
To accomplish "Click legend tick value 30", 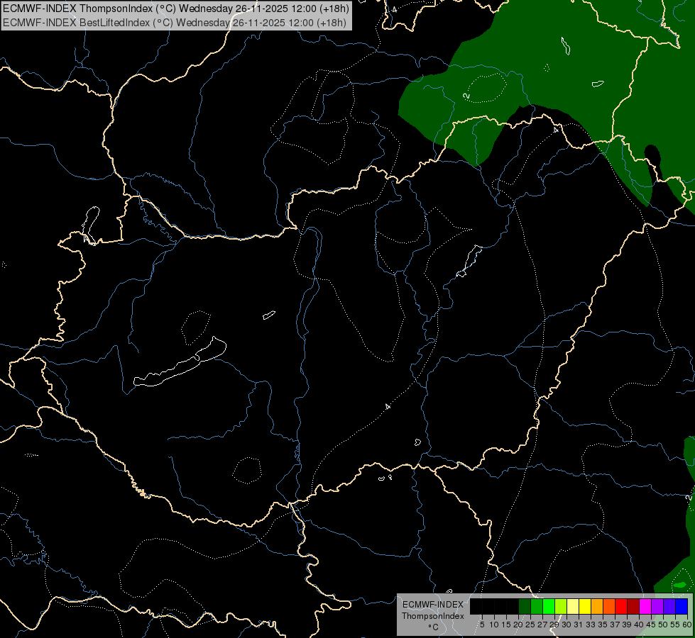I will click(x=567, y=625).
